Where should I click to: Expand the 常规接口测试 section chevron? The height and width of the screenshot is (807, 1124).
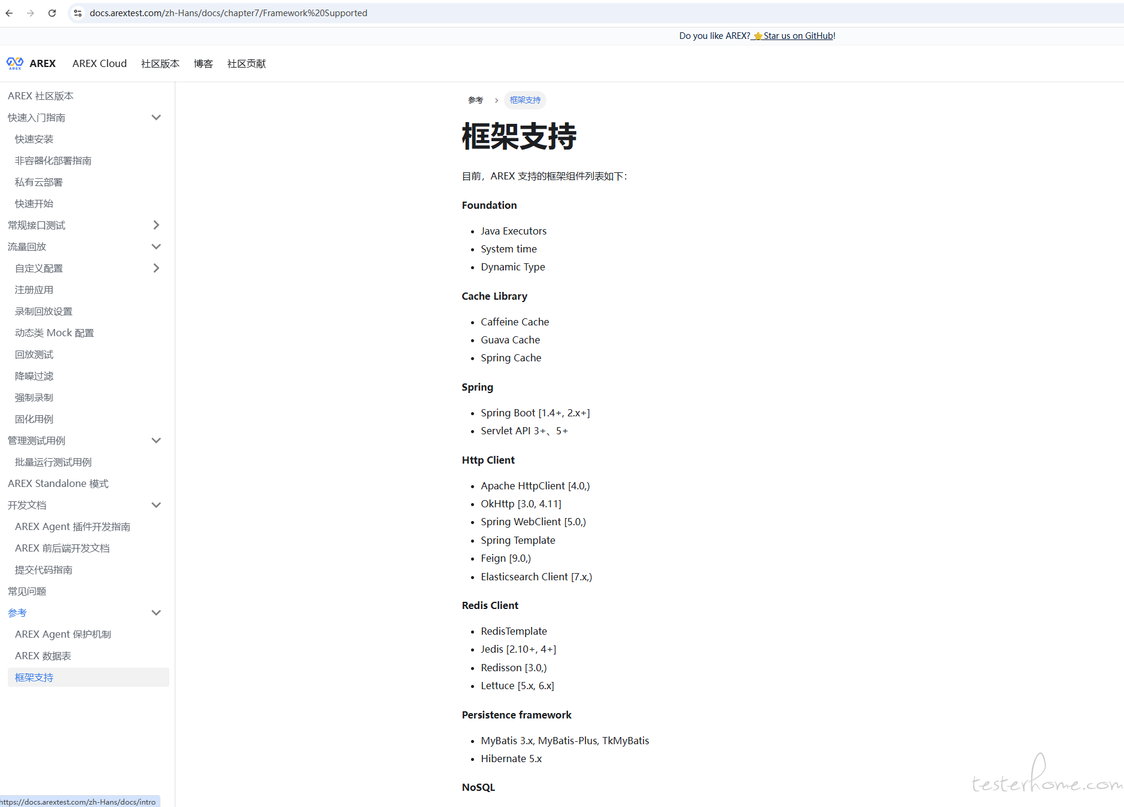(156, 225)
